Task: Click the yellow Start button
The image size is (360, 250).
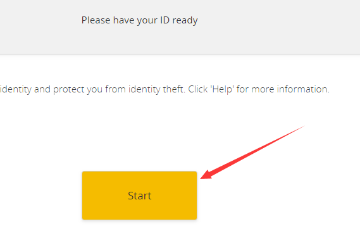Action: click(x=139, y=196)
